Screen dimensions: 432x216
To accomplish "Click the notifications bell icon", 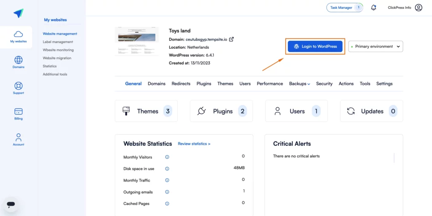I will 374,8.
